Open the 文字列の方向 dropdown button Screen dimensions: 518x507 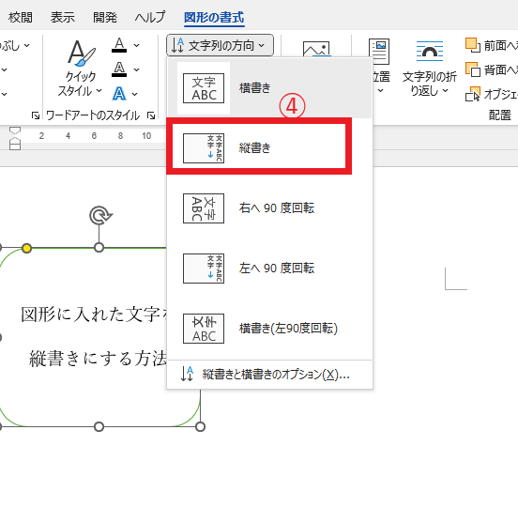click(220, 45)
